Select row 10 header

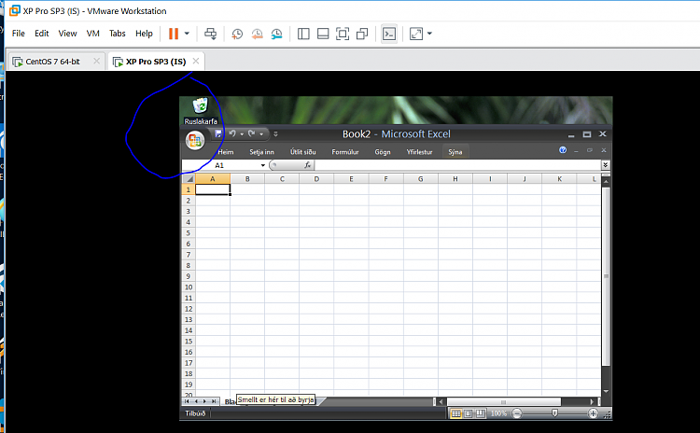[189, 287]
